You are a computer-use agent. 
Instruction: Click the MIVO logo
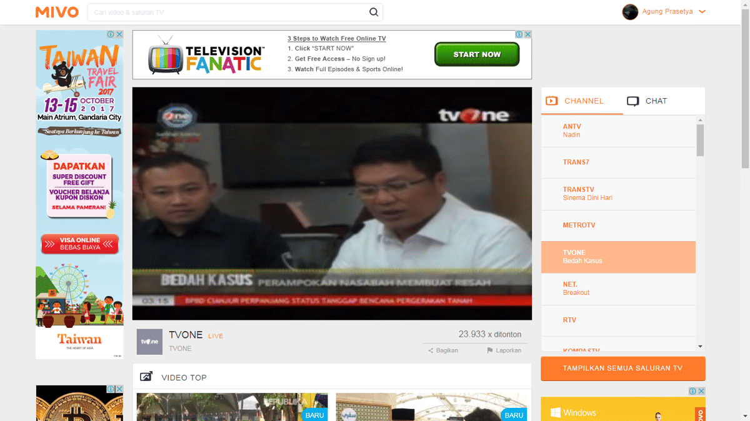(x=57, y=12)
